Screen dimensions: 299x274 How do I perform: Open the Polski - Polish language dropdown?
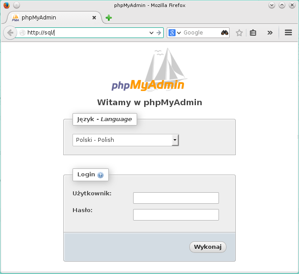tap(126, 140)
